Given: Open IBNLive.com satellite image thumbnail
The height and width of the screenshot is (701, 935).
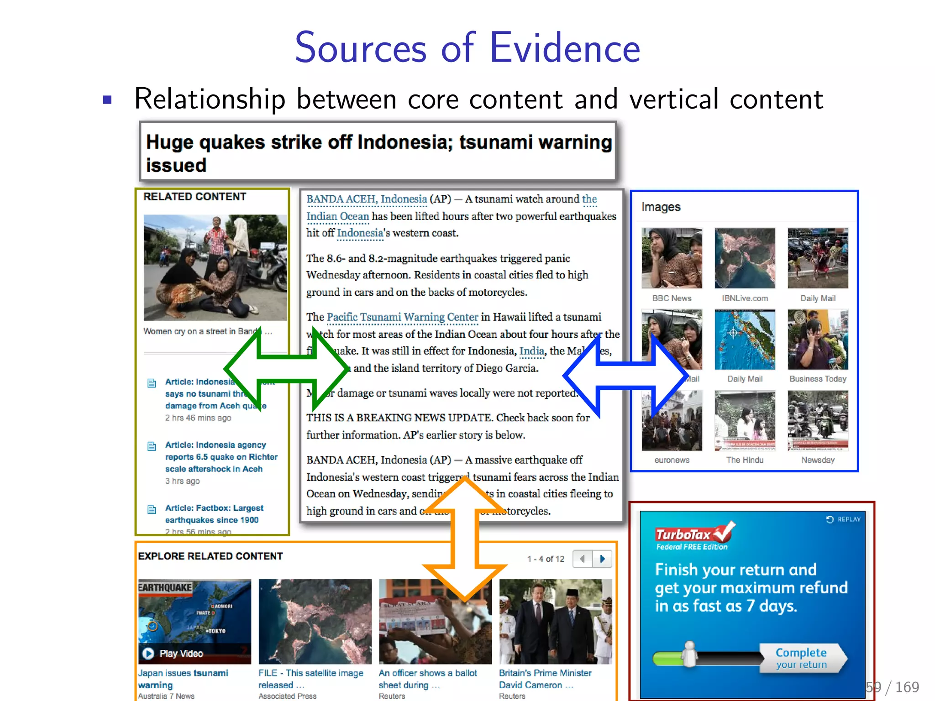Looking at the screenshot, I should (745, 258).
